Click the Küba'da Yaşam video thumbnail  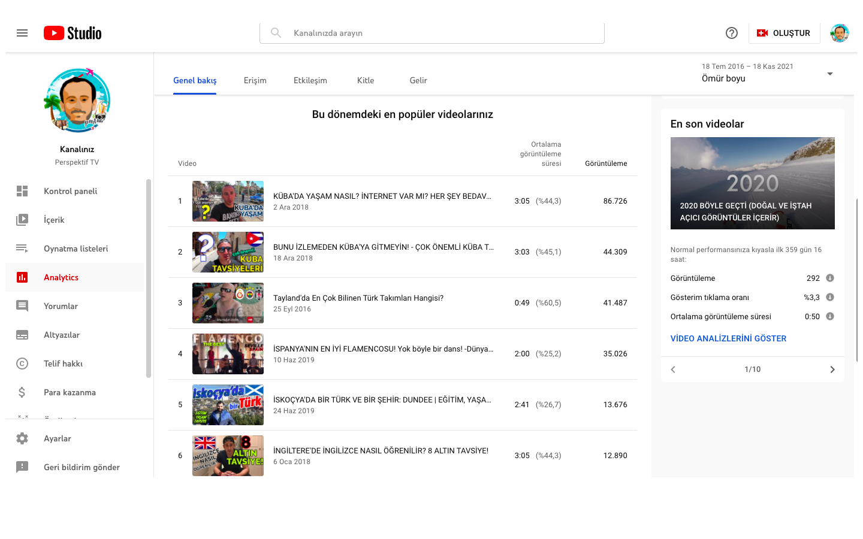point(228,201)
